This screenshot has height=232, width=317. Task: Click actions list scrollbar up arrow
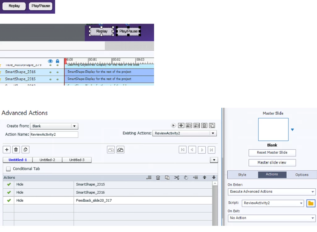[215, 183]
